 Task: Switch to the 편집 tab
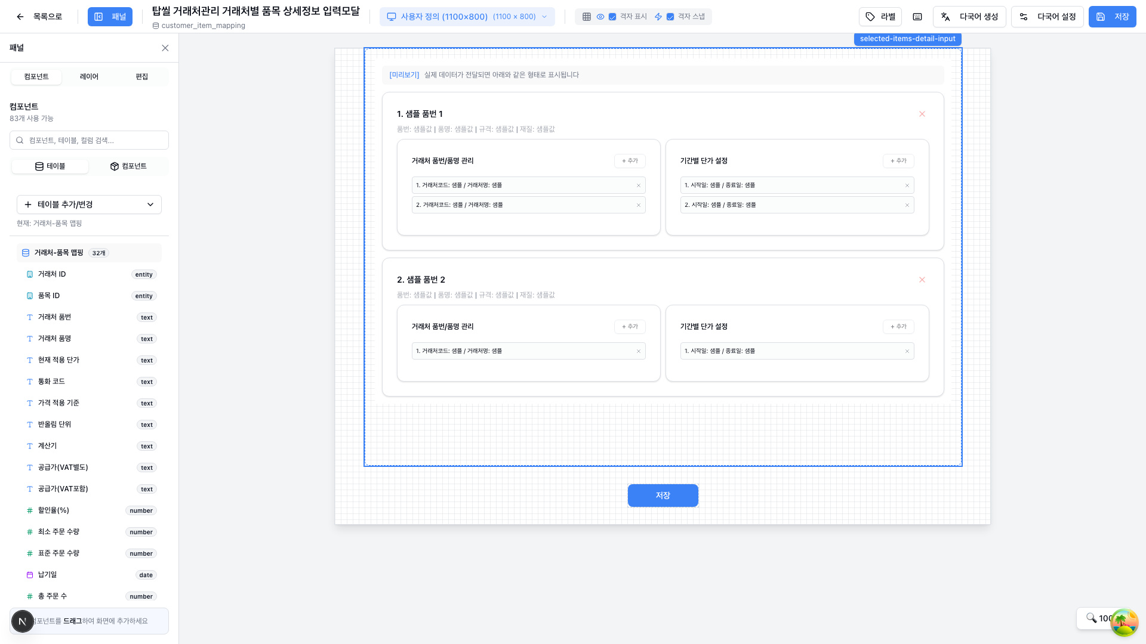tap(141, 77)
